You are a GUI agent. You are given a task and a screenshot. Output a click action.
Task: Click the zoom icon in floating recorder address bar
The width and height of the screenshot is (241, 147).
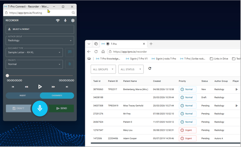[73, 13]
